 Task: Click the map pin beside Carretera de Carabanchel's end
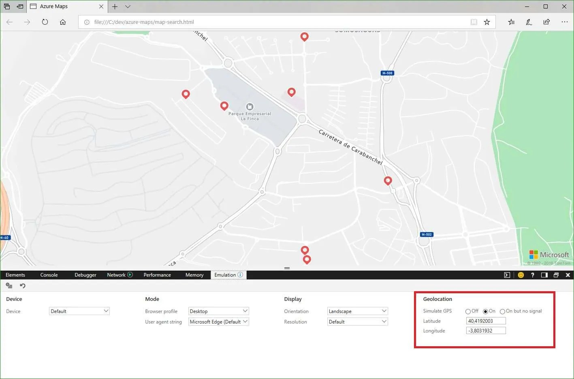[388, 181]
